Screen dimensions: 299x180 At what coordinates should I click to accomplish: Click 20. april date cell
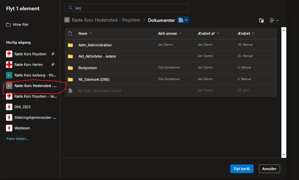[243, 90]
